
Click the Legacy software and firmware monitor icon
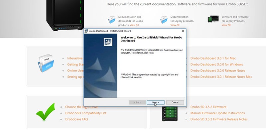click(213, 19)
